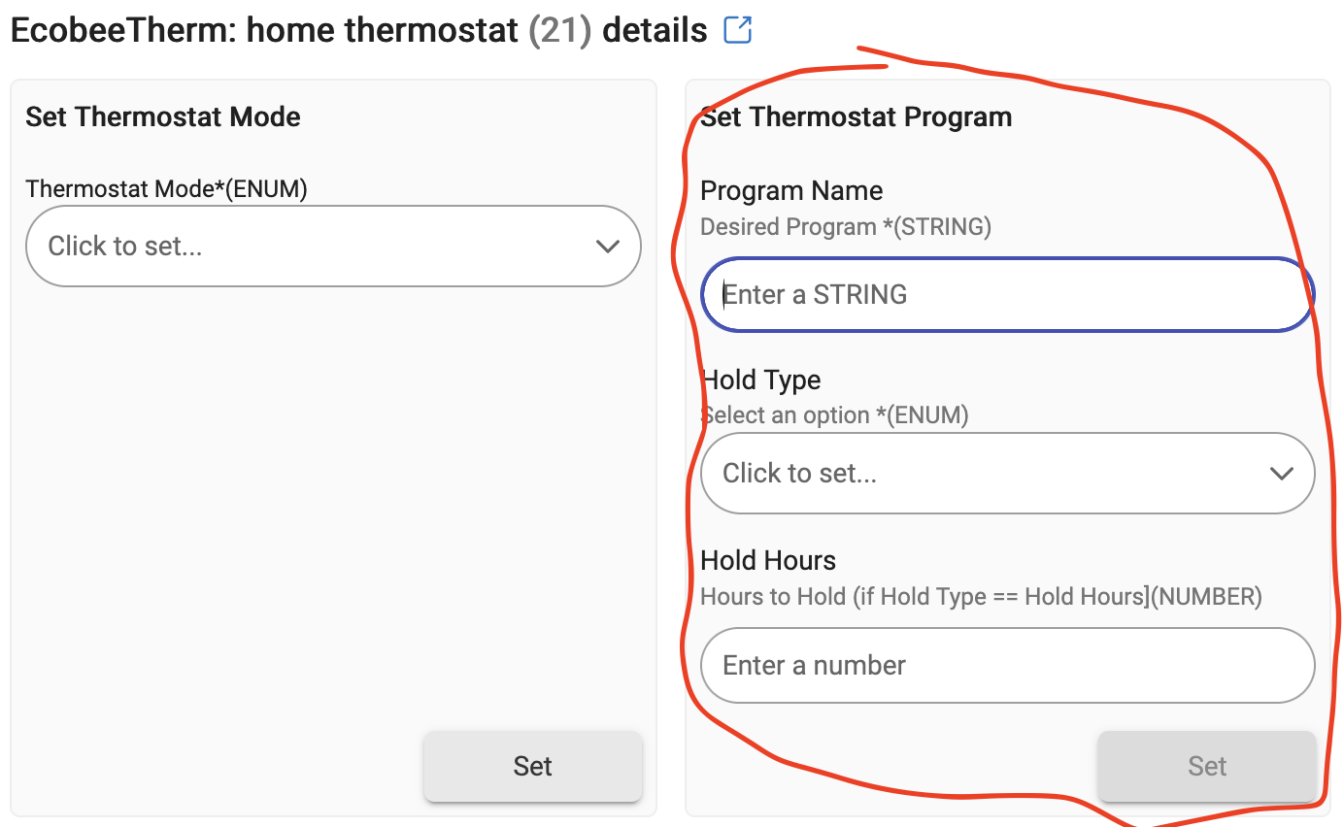Click the Hold Type dropdown chevron arrow

1282,474
